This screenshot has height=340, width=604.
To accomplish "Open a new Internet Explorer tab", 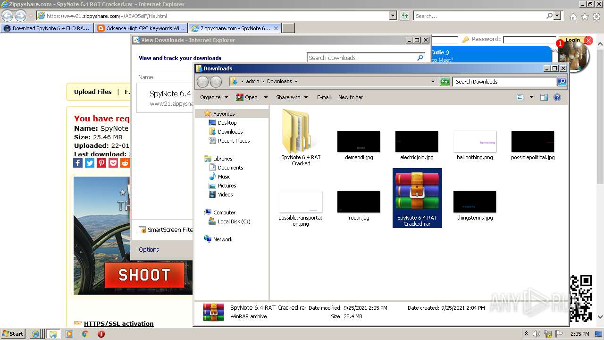I will [x=288, y=28].
